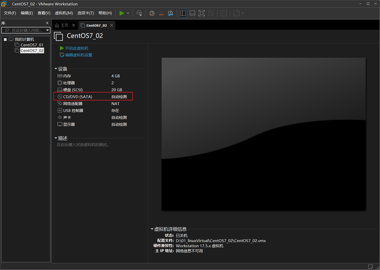Image resolution: width=380 pixels, height=270 pixels.
Task: Click the processor chip icon
Action: click(60, 83)
